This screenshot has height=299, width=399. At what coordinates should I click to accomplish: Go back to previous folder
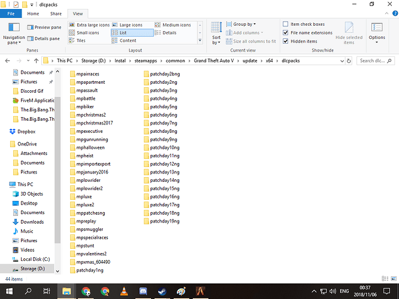click(x=7, y=61)
